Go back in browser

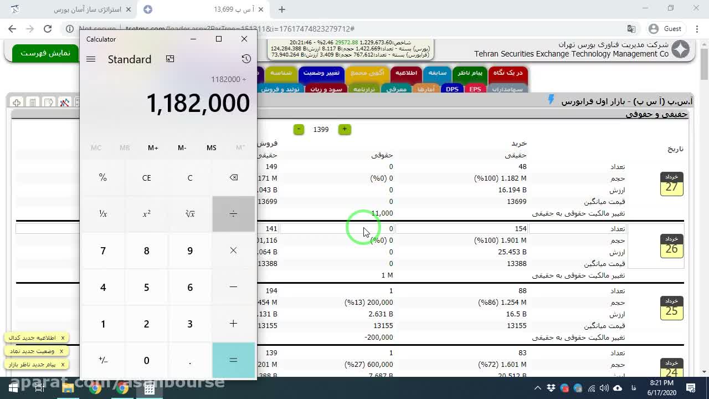(12, 29)
